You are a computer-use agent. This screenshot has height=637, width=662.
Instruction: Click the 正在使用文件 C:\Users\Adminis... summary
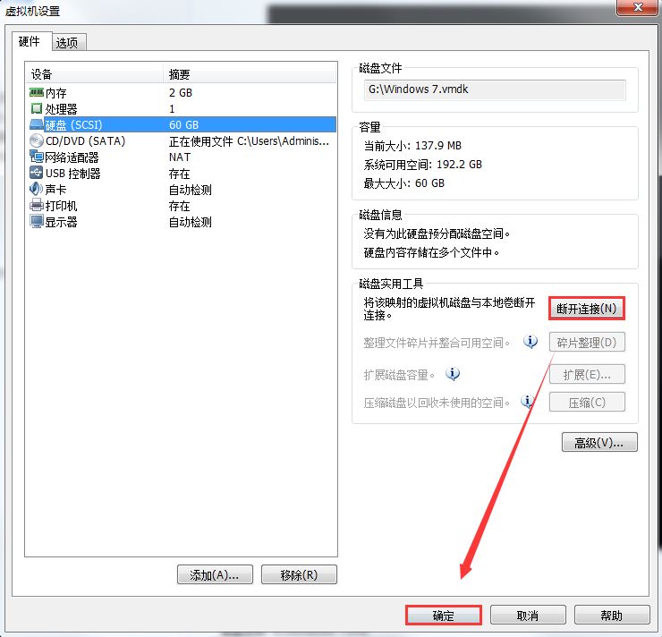click(249, 141)
